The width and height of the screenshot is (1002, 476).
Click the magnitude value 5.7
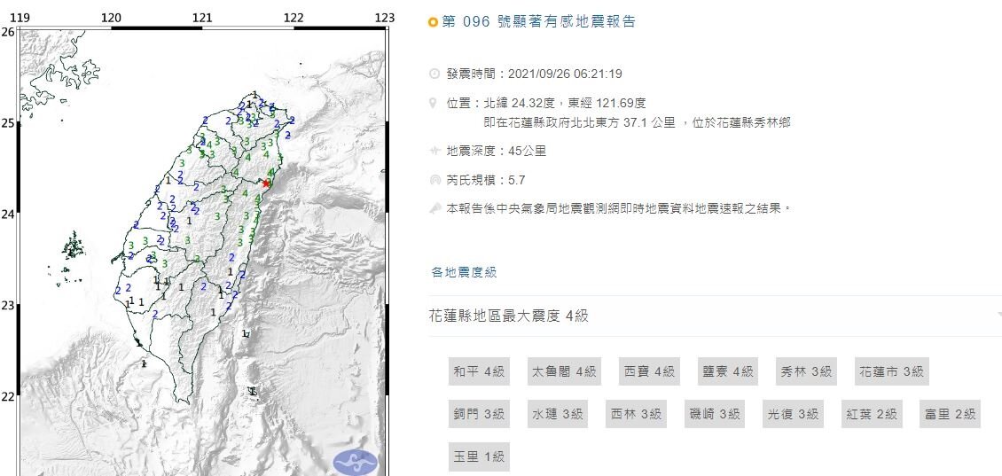tap(516, 180)
